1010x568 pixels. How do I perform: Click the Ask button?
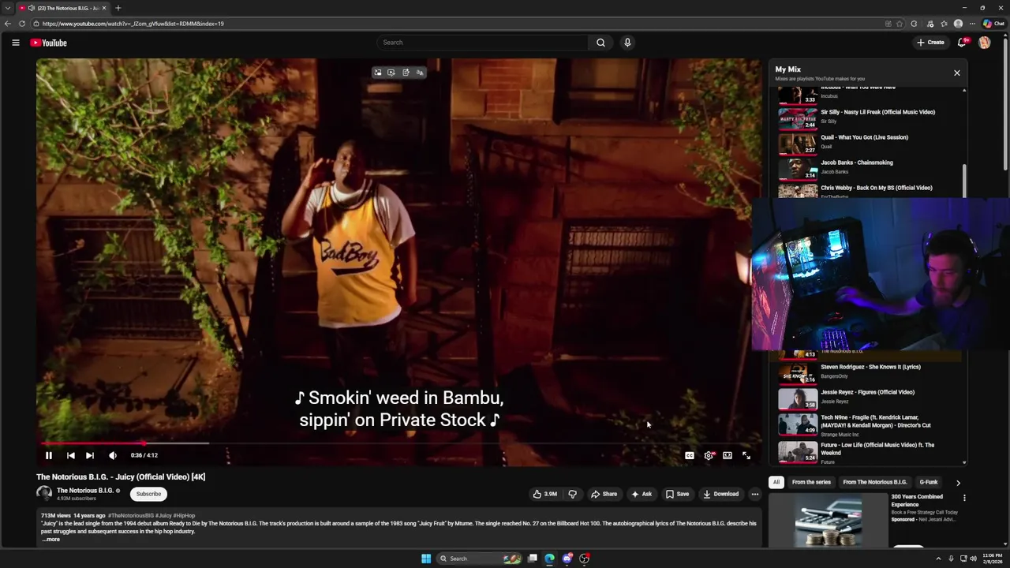tap(642, 494)
